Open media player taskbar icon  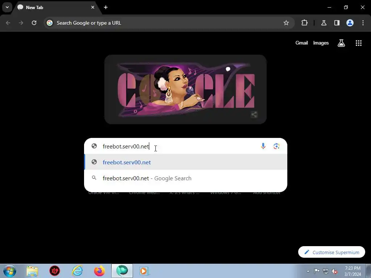(144, 271)
